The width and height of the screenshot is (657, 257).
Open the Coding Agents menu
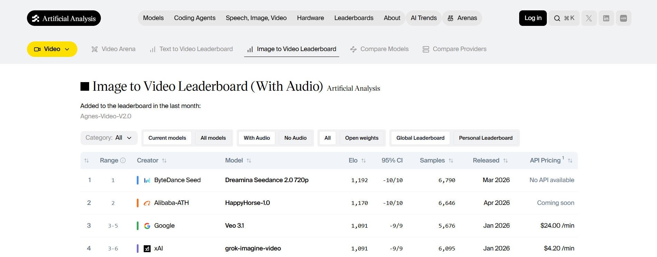pyautogui.click(x=195, y=18)
